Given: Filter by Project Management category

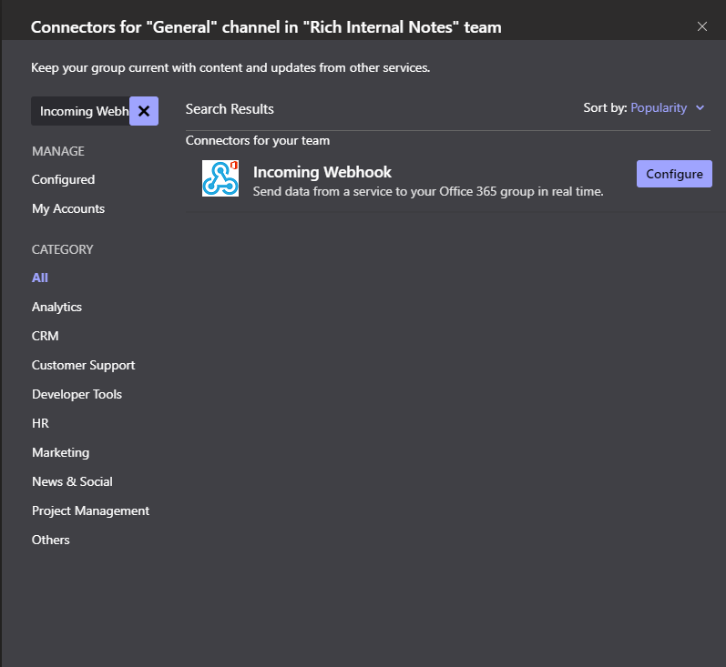Looking at the screenshot, I should click(x=91, y=510).
